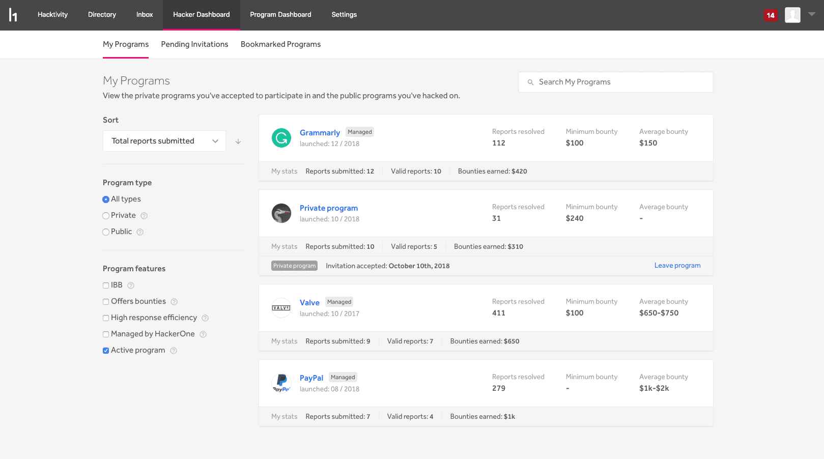
Task: Switch to the Pending Invitations tab
Action: point(194,44)
